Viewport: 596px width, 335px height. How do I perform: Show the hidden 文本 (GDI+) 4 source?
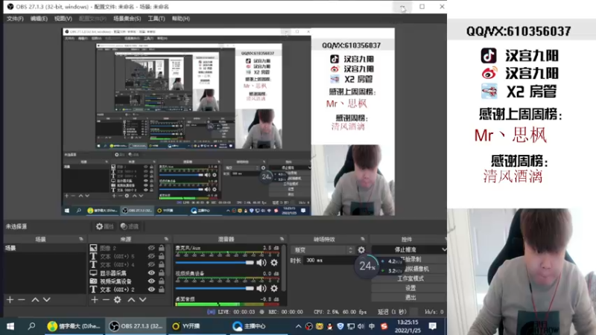click(x=151, y=264)
